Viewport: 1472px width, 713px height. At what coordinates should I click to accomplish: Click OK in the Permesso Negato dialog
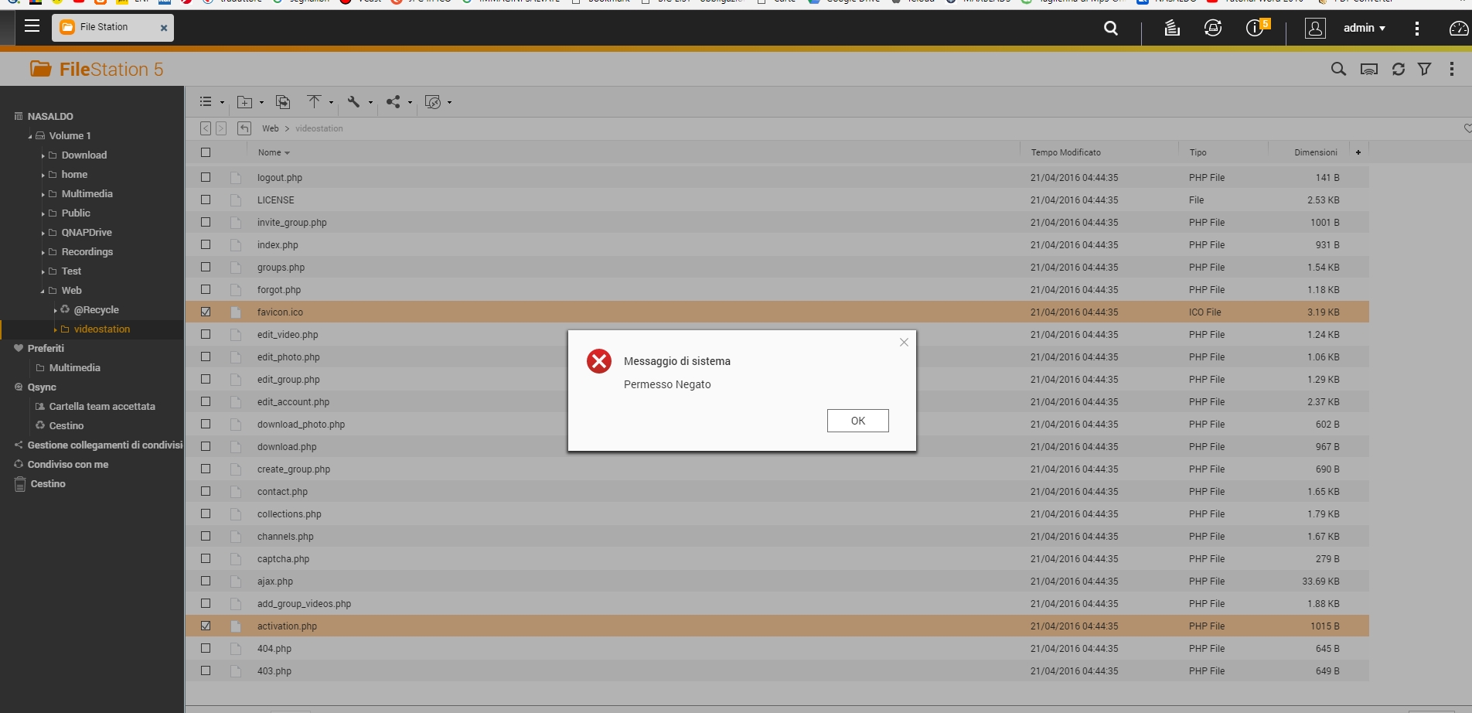coord(857,421)
